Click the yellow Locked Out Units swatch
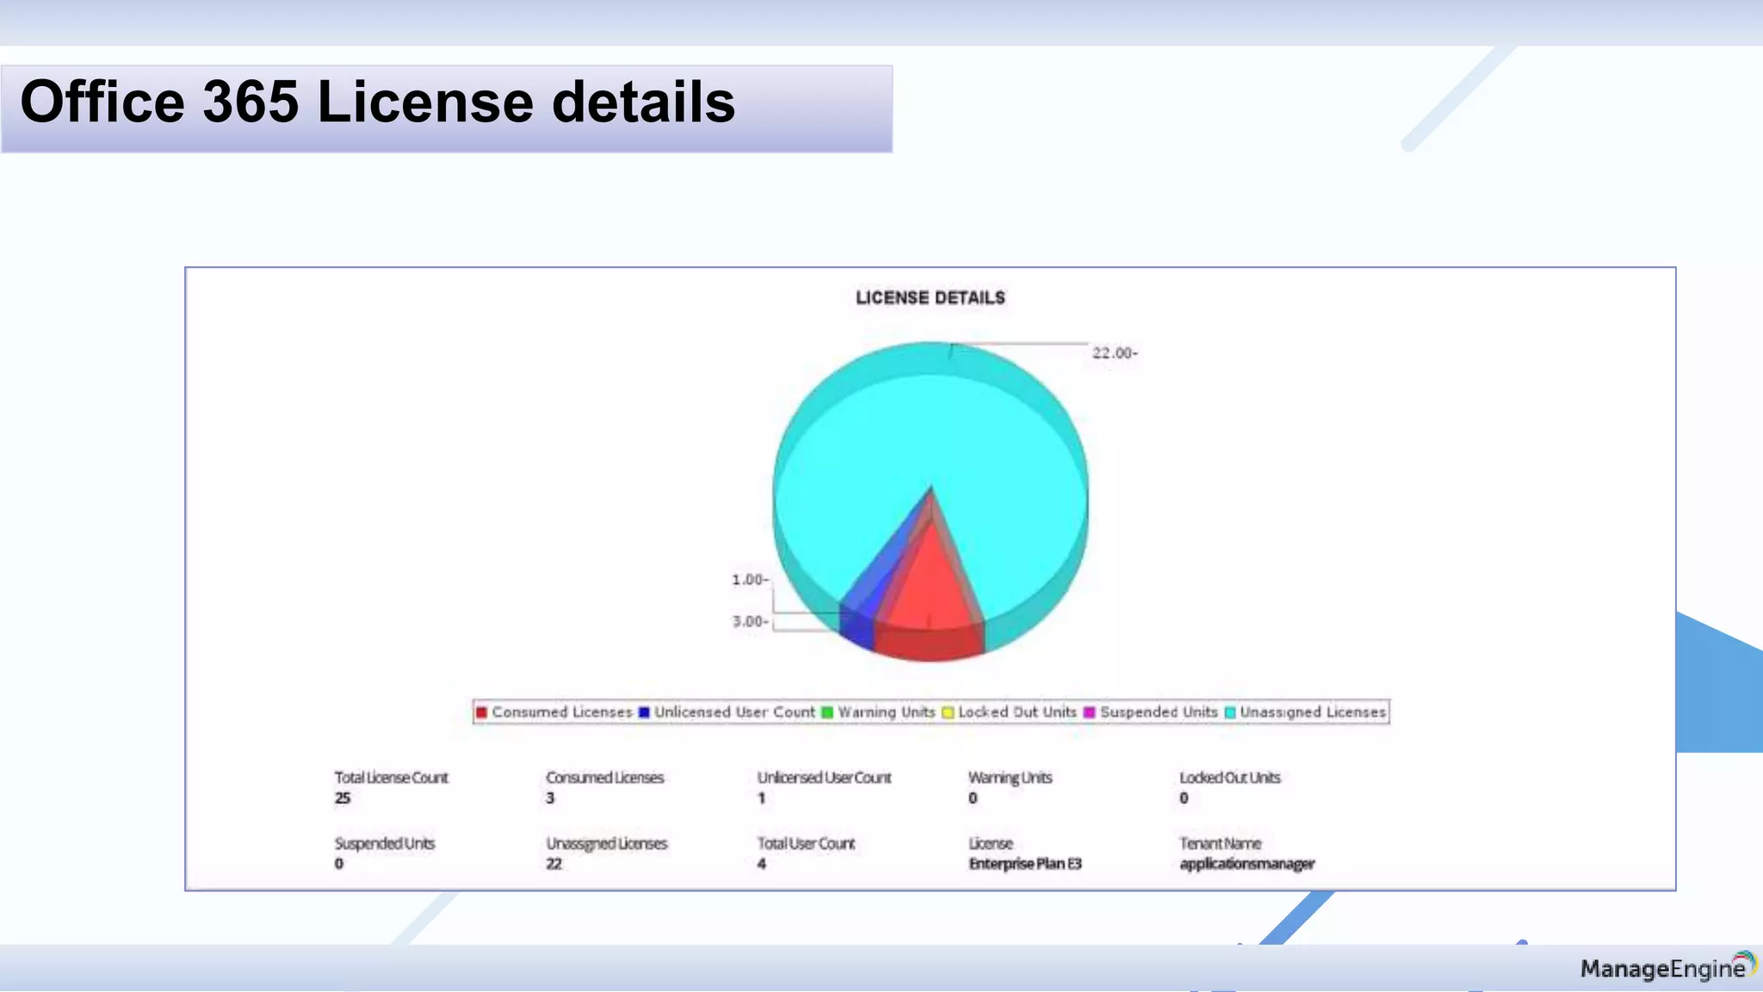Image resolution: width=1763 pixels, height=992 pixels. pos(948,712)
